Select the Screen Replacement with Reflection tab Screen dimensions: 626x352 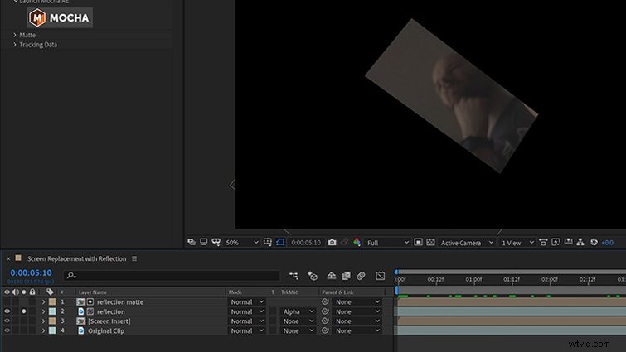(x=76, y=258)
